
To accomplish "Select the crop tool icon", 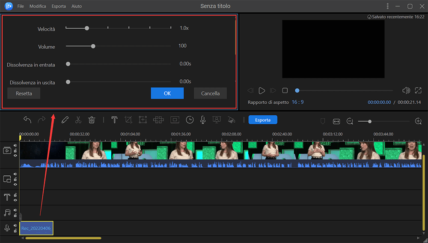I will coord(128,120).
